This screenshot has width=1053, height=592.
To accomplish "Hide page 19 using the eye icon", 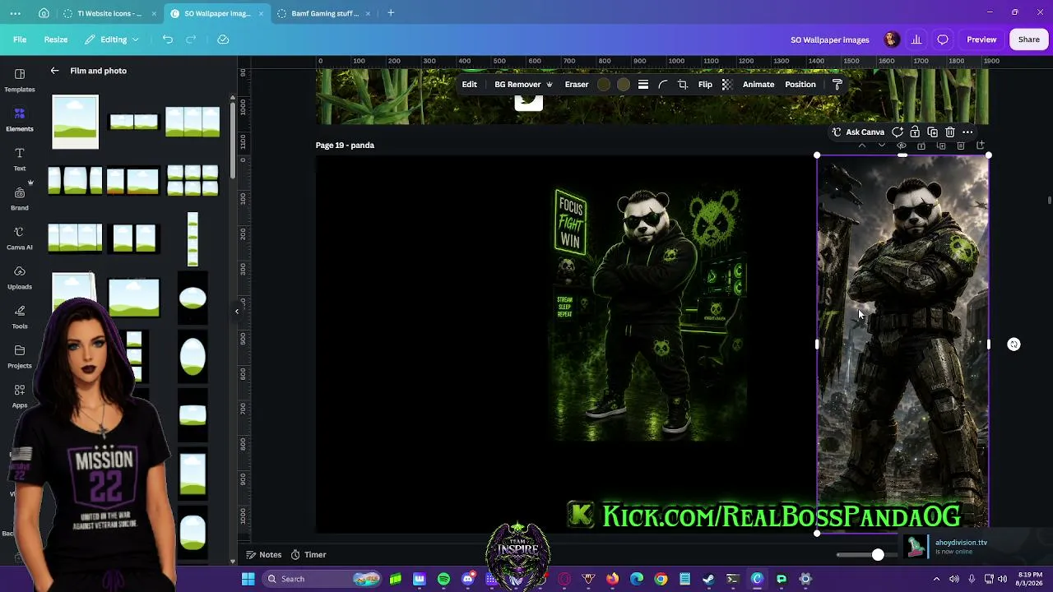I will 902,146.
